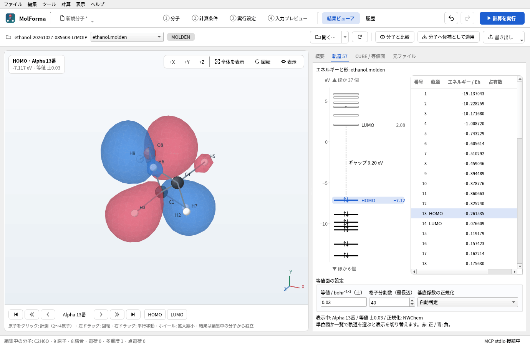
Task: Expand ほか 37 個 upper orbitals
Action: pos(346,80)
